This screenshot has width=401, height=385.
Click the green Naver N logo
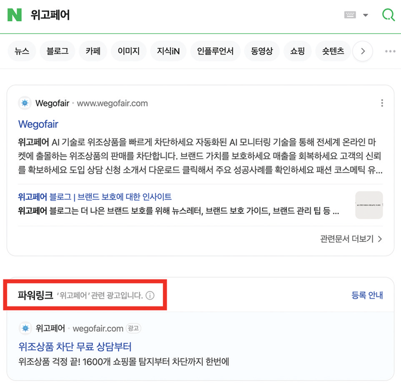point(14,15)
